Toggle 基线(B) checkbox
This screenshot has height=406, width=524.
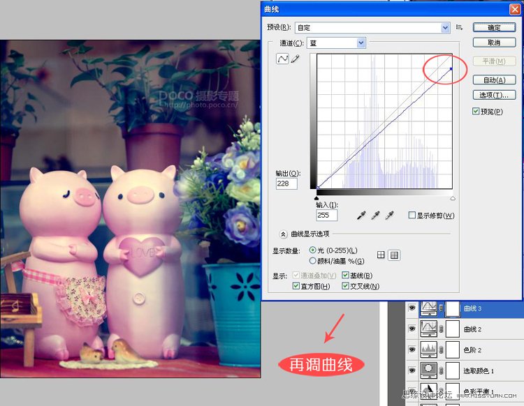346,275
